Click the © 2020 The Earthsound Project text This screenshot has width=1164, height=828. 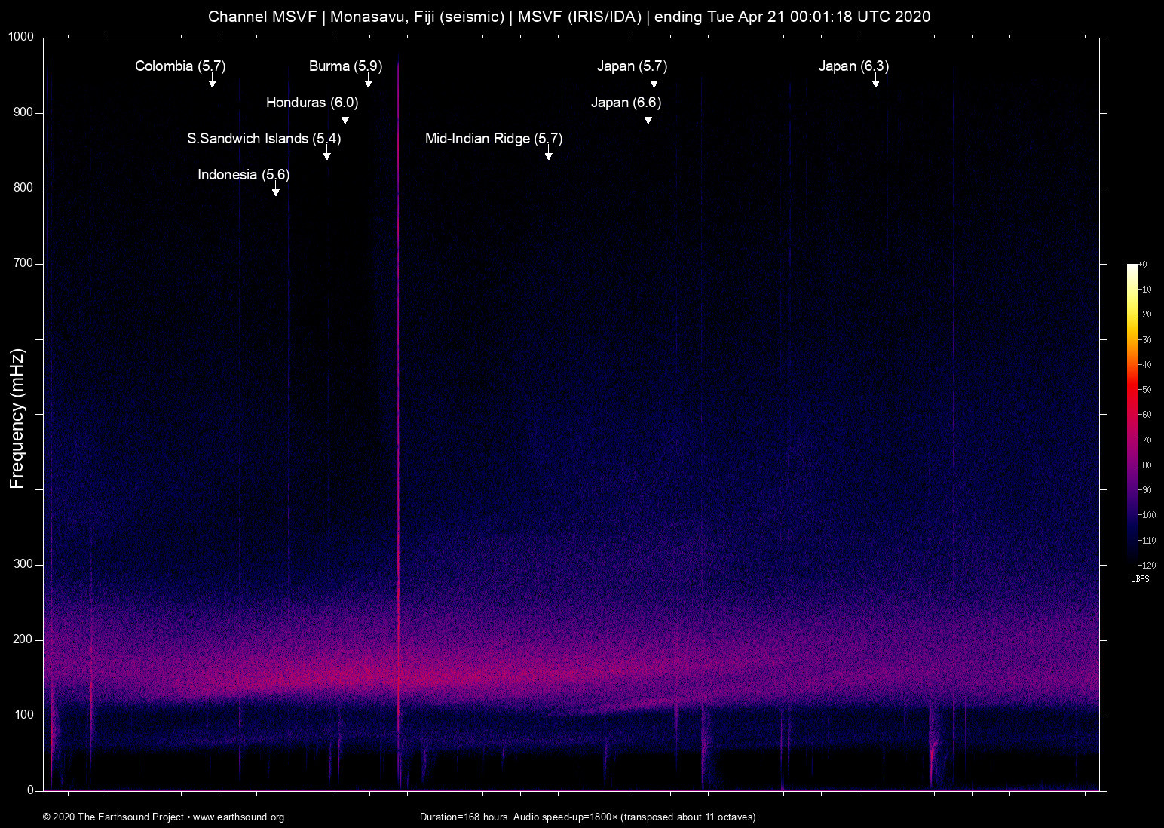pyautogui.click(x=113, y=817)
